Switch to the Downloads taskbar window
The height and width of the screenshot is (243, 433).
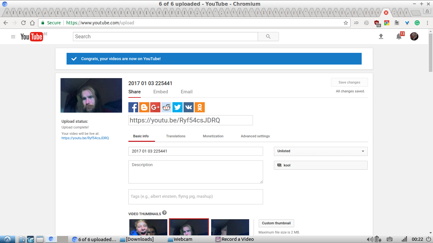click(137, 239)
